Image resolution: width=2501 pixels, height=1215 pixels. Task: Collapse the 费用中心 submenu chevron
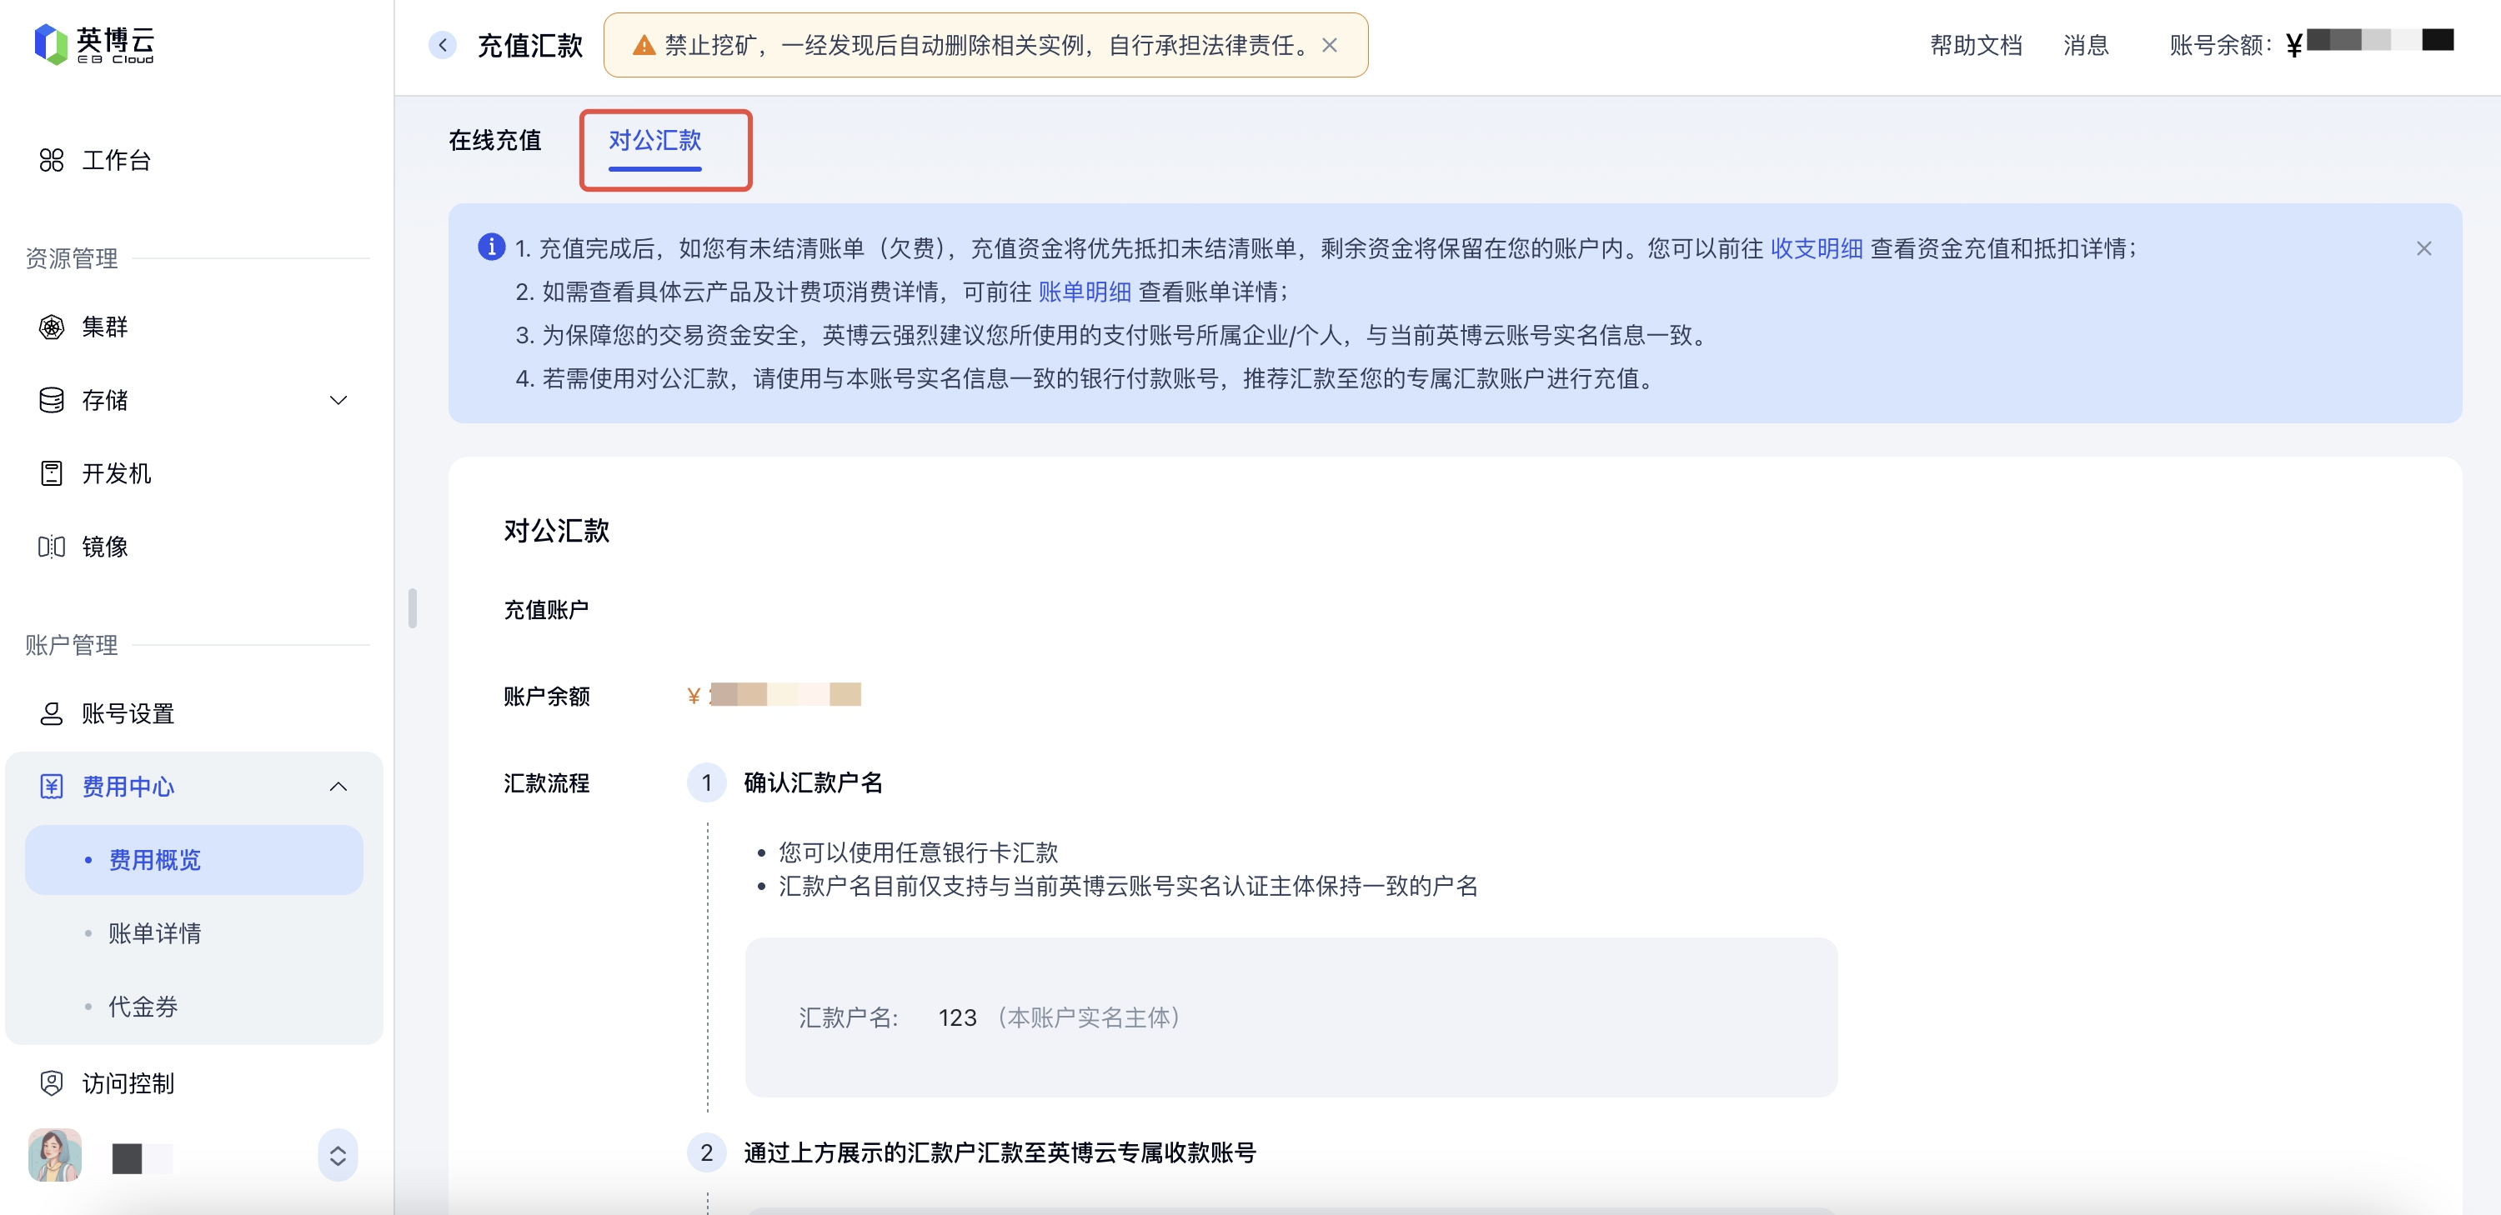click(x=338, y=786)
